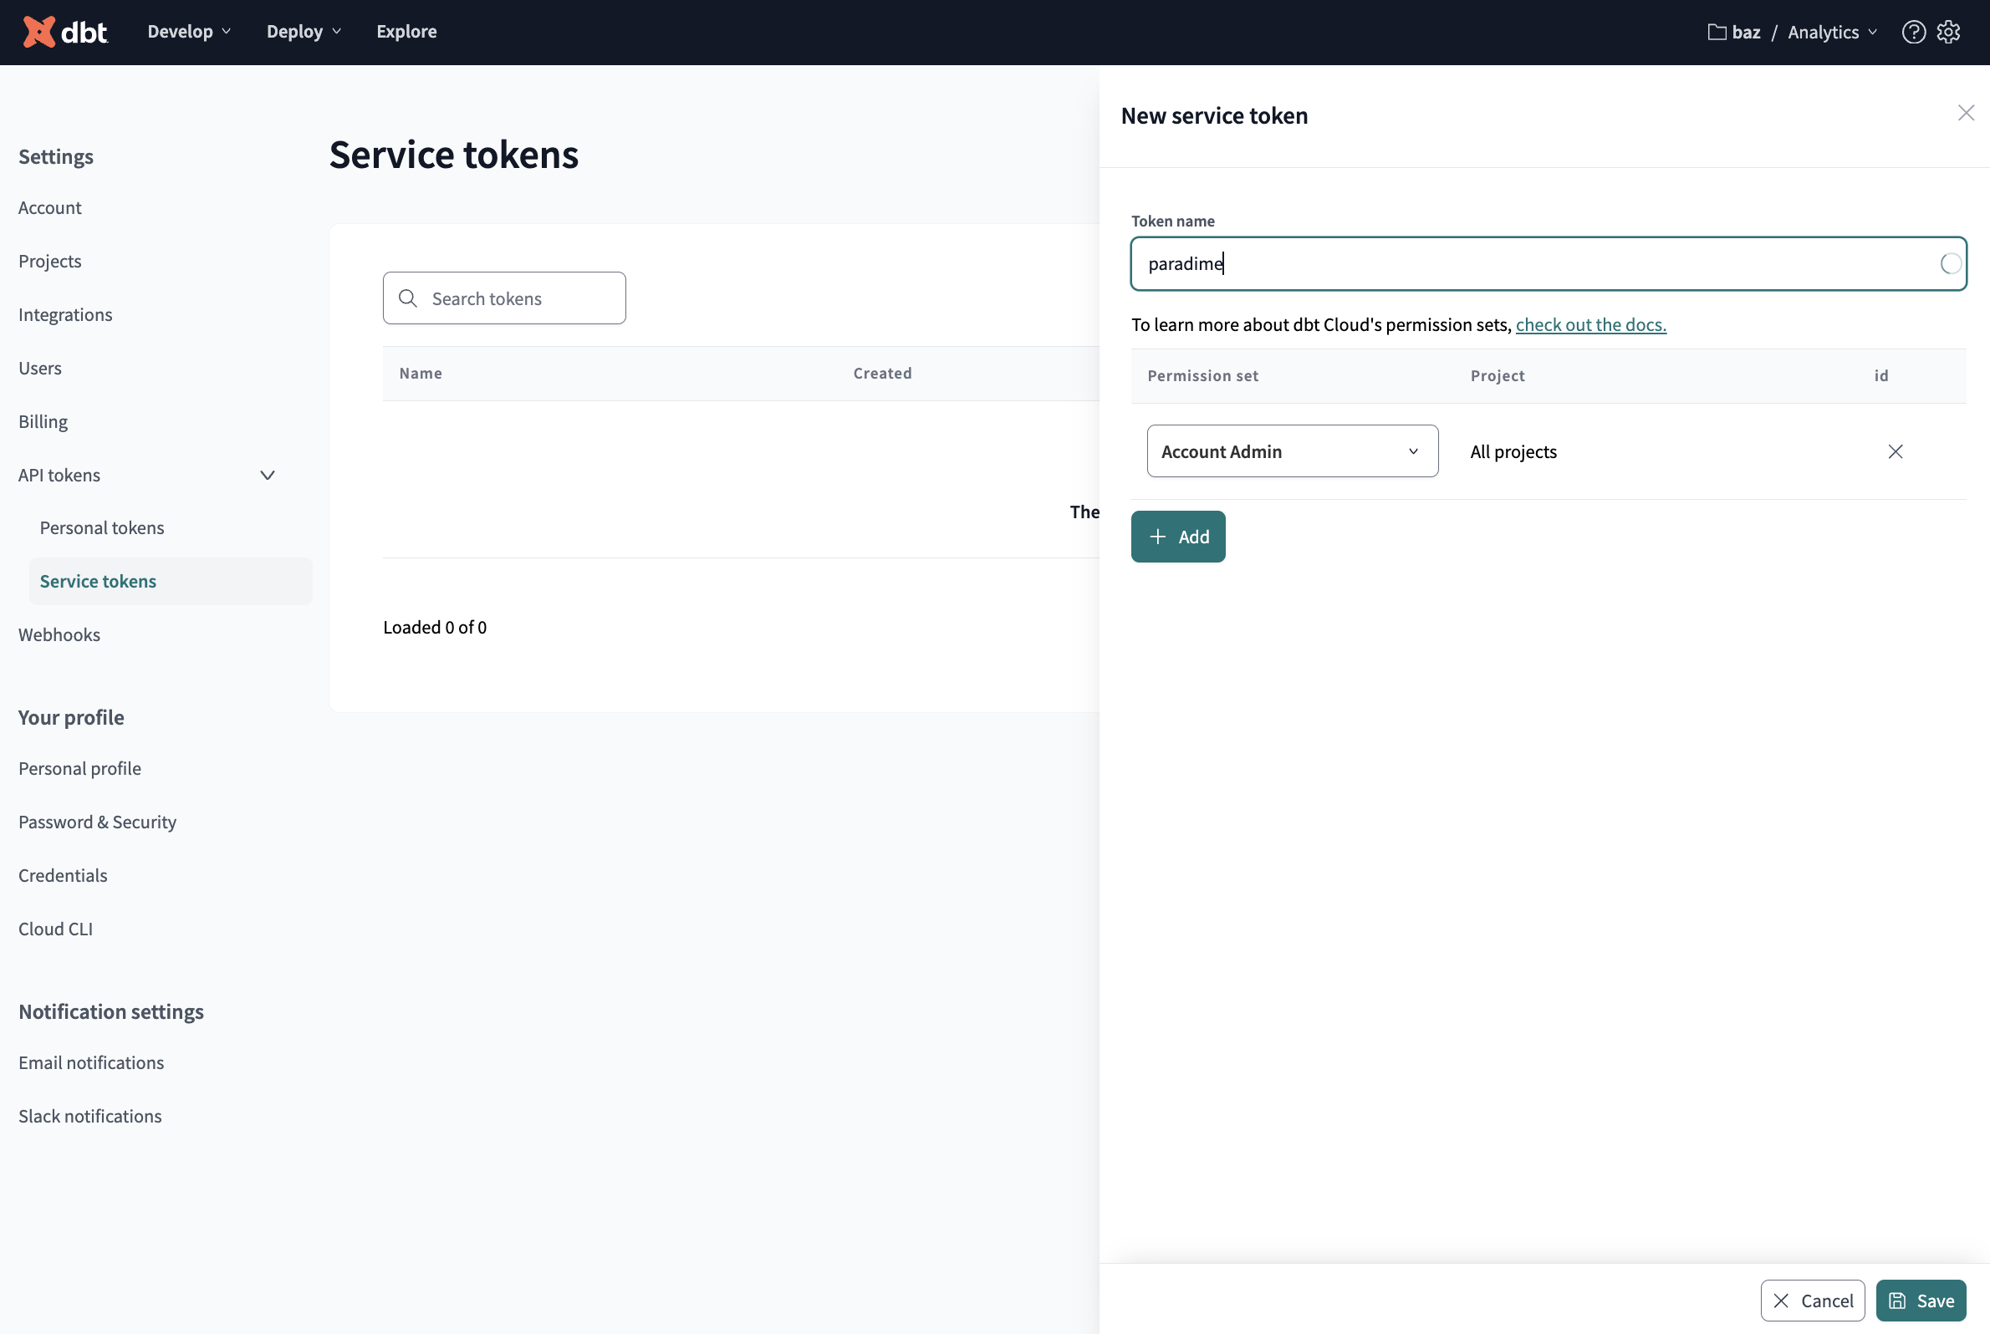Cancel the new service token

(1812, 1300)
